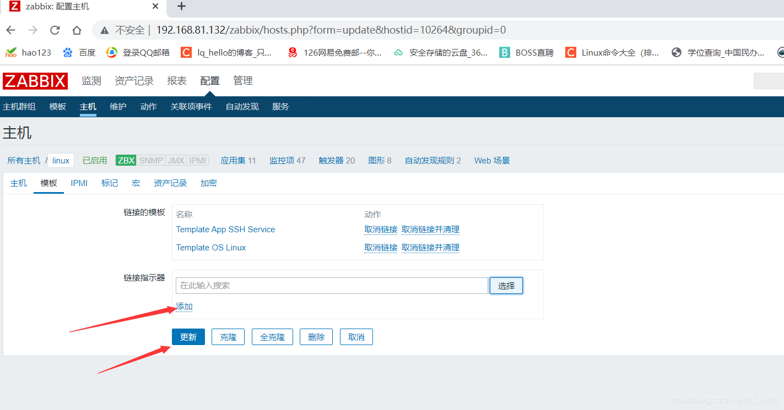Click 取消链接 for Template App SSH Service

(381, 229)
